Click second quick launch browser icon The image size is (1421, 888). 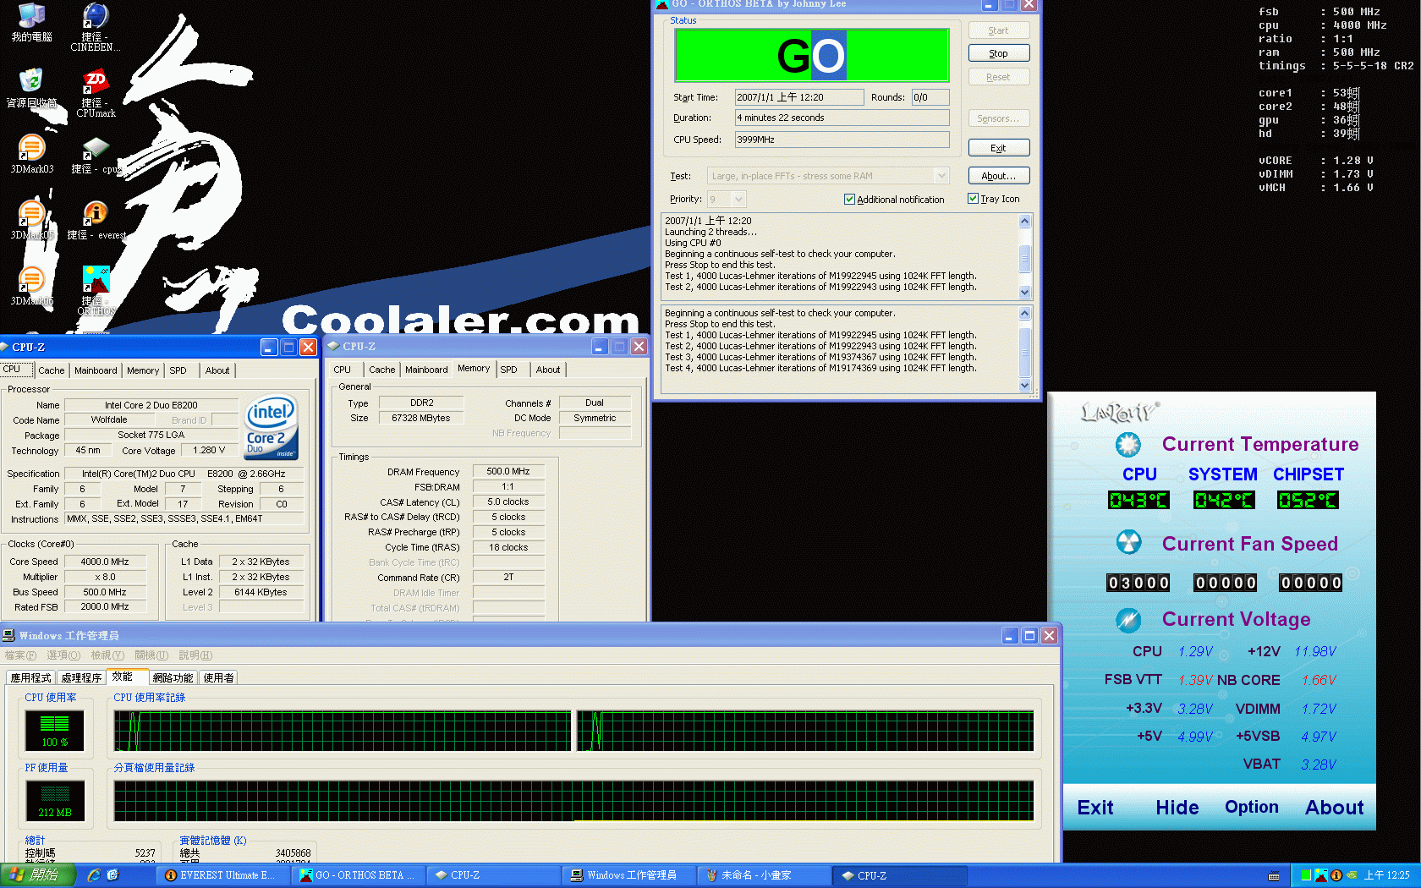click(x=112, y=875)
